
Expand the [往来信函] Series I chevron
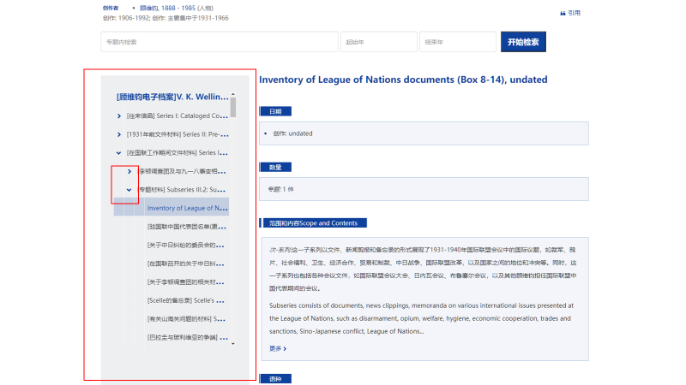coord(119,116)
